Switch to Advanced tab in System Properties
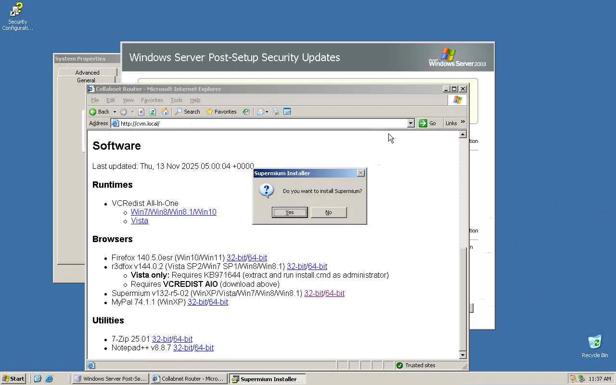The width and height of the screenshot is (616, 385). point(87,73)
